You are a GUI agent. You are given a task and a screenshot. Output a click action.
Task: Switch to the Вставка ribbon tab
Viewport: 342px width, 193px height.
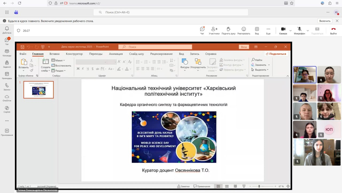click(55, 54)
